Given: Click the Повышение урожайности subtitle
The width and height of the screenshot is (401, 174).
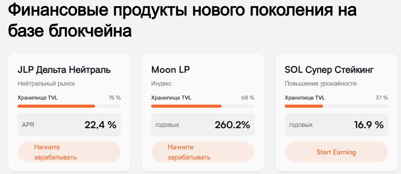Looking at the screenshot, I should (x=320, y=83).
